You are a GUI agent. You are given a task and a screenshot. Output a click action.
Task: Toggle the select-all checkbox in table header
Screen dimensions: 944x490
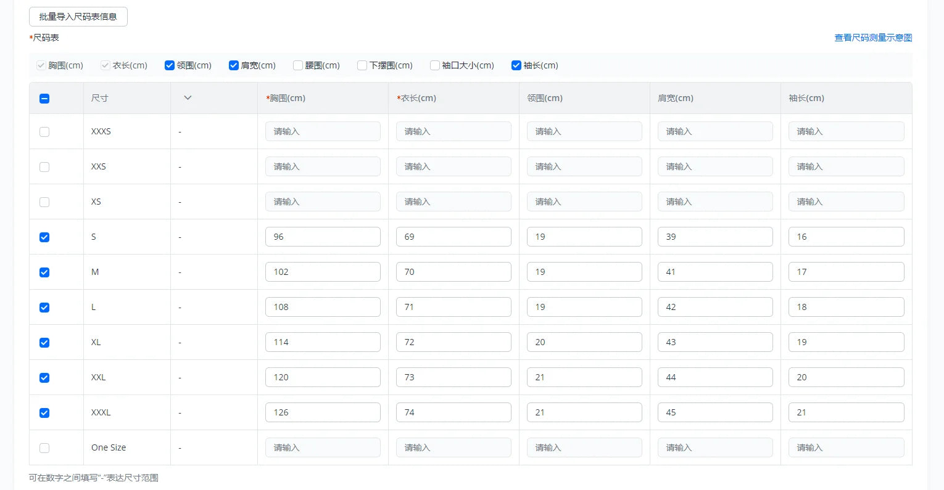point(44,99)
